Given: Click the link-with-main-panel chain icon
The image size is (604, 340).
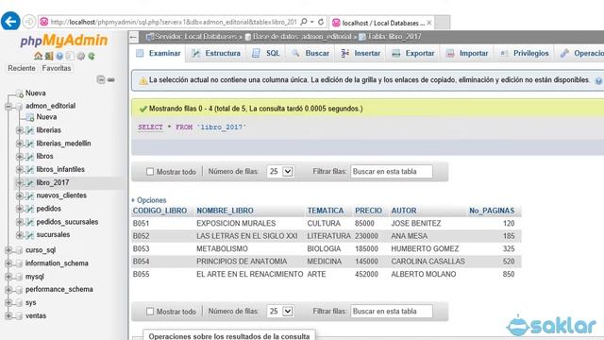Looking at the screenshot, I should tap(111, 79).
